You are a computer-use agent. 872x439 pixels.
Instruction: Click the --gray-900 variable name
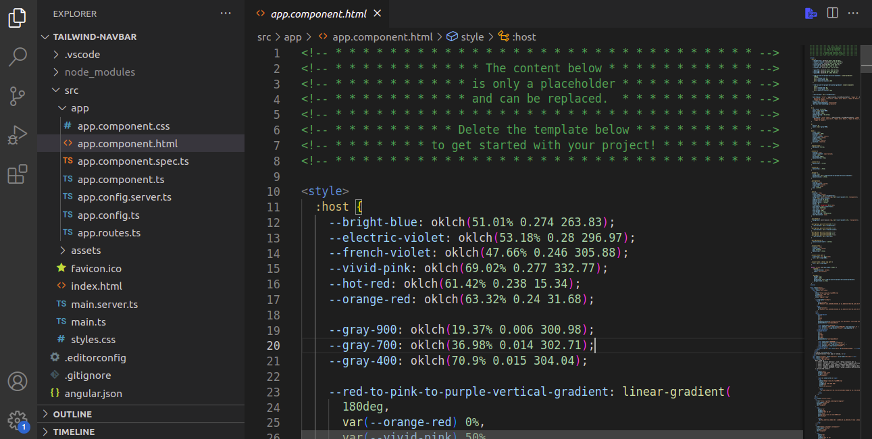click(x=363, y=330)
